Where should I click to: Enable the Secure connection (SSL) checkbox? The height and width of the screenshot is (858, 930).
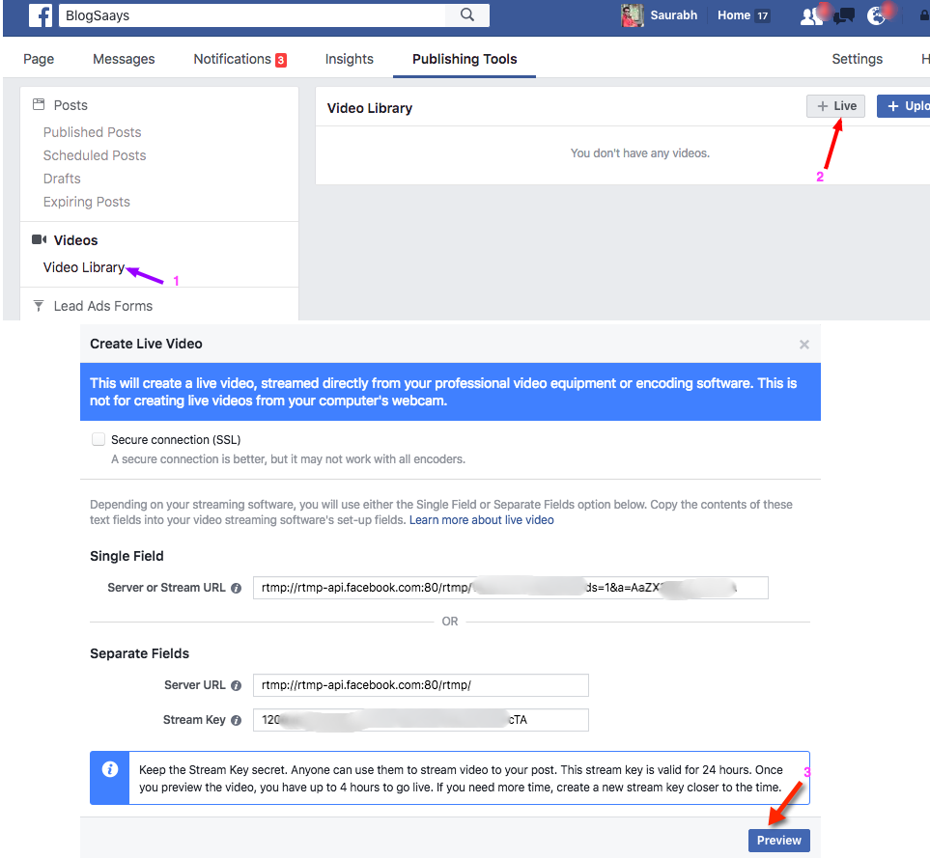point(99,439)
